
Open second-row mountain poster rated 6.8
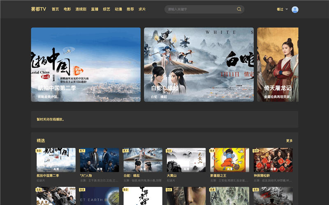point(230,196)
